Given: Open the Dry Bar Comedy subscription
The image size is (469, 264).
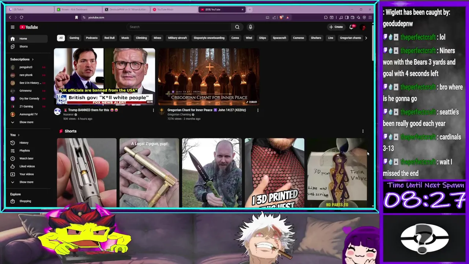Looking at the screenshot, I should coord(27,99).
